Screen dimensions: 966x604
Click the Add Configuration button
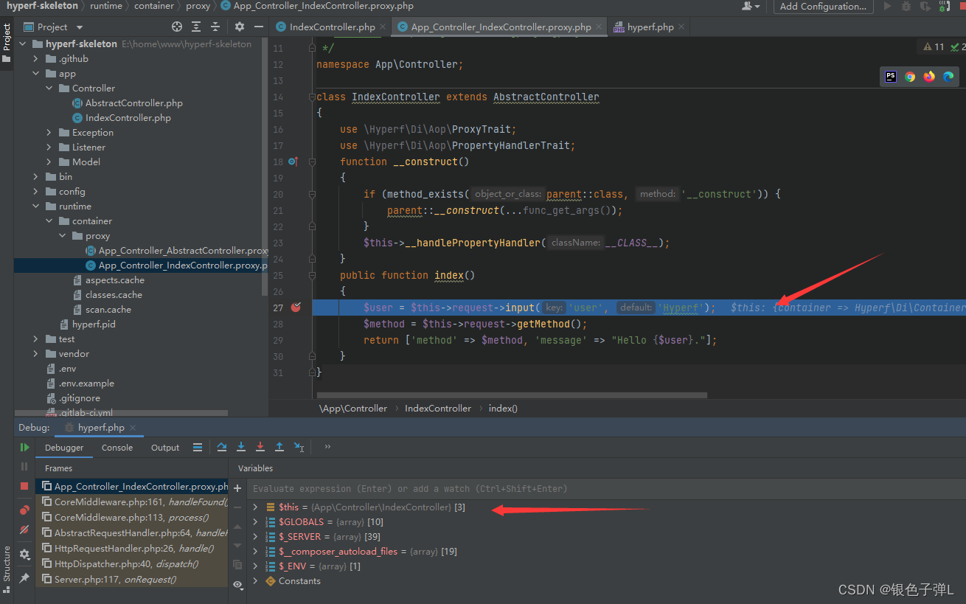[823, 7]
